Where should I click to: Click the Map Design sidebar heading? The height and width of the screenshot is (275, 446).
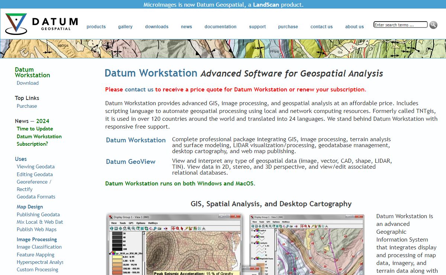30,207
